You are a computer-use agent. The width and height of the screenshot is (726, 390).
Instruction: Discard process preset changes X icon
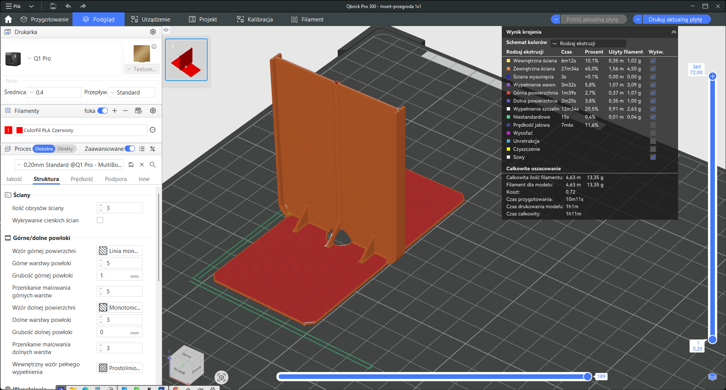point(142,165)
